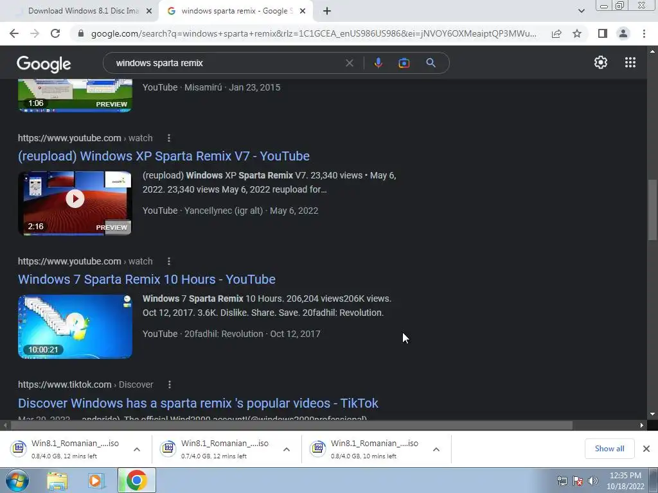Submit search with the magnifier icon
Viewport: 658px width, 493px height.
point(431,63)
